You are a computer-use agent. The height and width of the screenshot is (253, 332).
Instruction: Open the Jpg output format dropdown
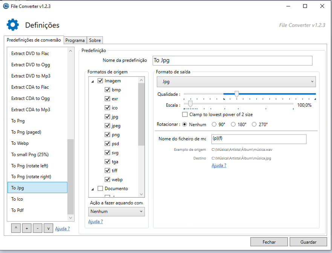click(x=236, y=81)
